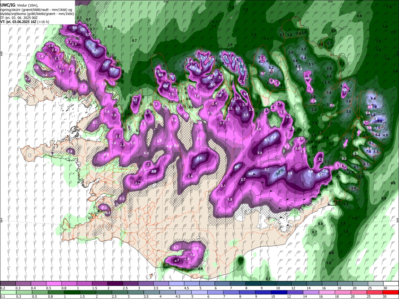This screenshot has height=299, width=399.
Task: Click the 7.0 value in the east
Action: [x=377, y=128]
